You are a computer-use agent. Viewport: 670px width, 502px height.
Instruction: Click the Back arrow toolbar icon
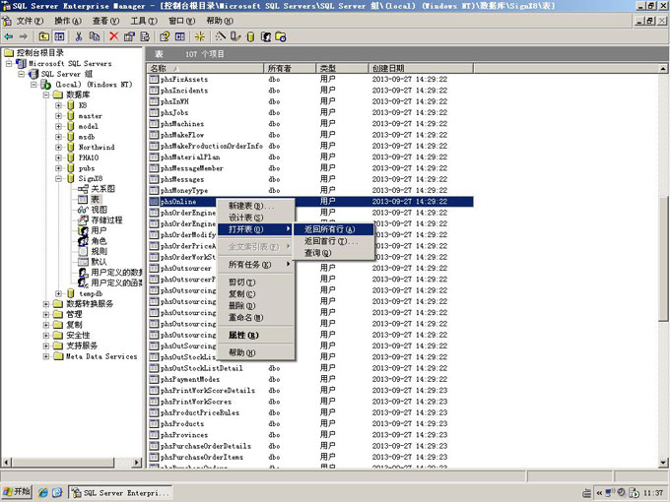point(11,36)
